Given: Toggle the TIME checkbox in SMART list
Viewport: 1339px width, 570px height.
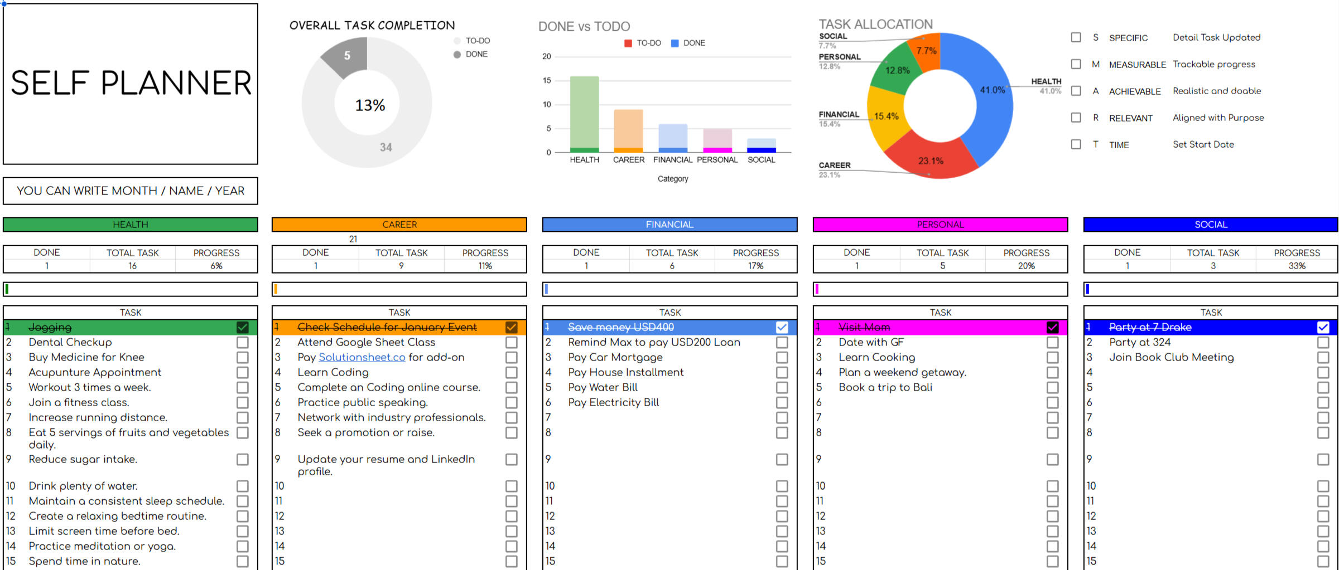Looking at the screenshot, I should [x=1076, y=144].
